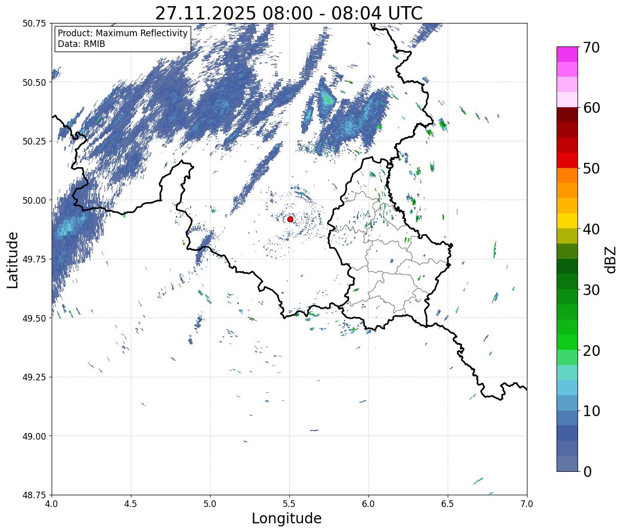The image size is (623, 531).
Task: Click longitude tick label '6.0'
Action: pos(368,503)
